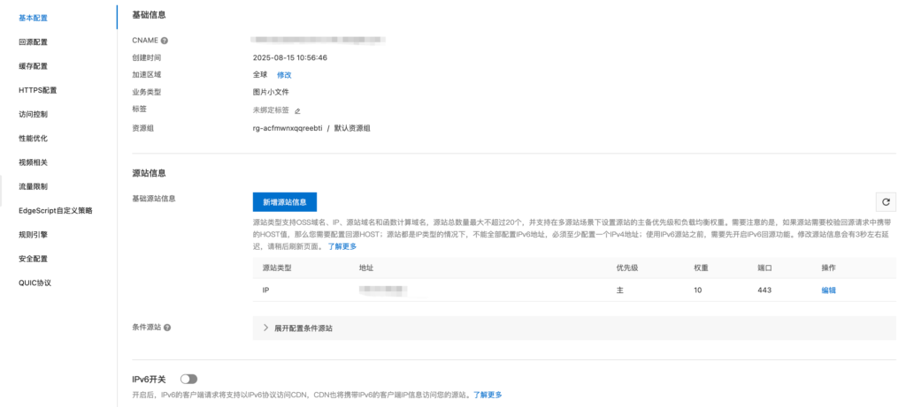
Task: Click the CNAME help question-mark icon
Action: pyautogui.click(x=165, y=41)
